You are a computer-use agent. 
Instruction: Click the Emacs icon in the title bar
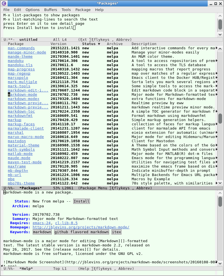tap(4, 3)
